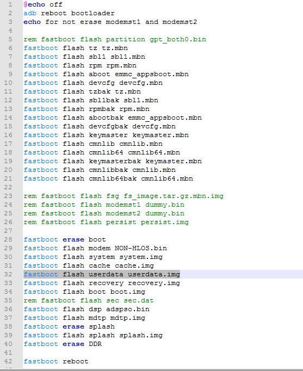The height and width of the screenshot is (371, 303).
Task: Click 'NON-HLOS.bin' on modem line
Action: (x=141, y=248)
